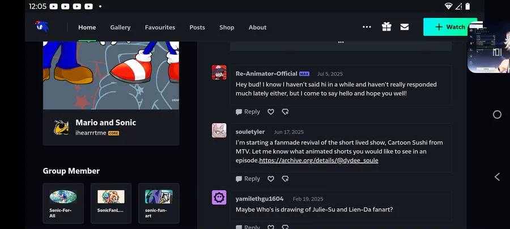
Task: Switch to the Gallery tab
Action: coord(120,27)
